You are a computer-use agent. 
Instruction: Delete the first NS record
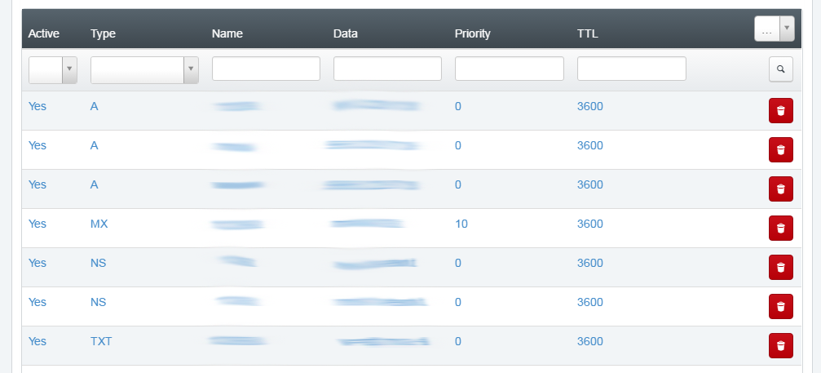point(781,267)
